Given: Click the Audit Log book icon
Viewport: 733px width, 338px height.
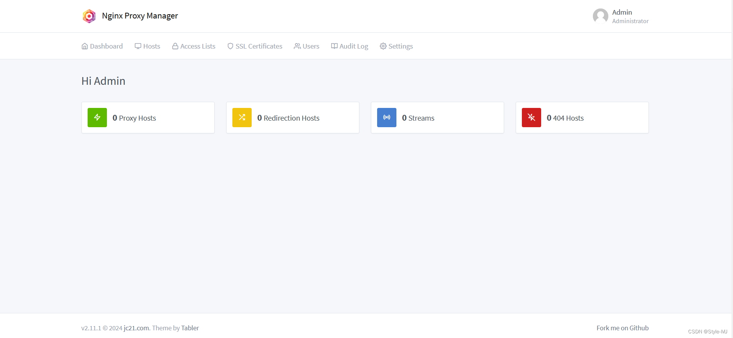Looking at the screenshot, I should pos(334,46).
